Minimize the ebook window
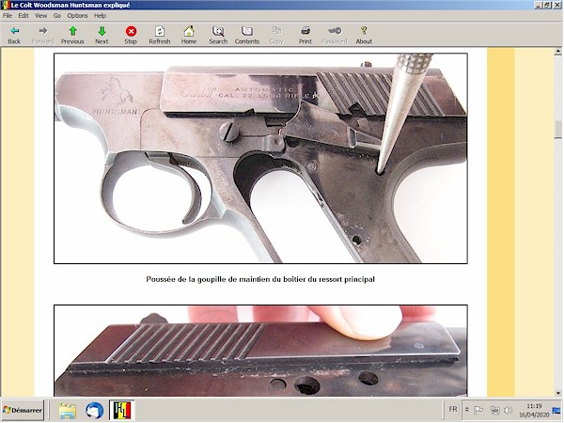The height and width of the screenshot is (423, 564). point(538,5)
